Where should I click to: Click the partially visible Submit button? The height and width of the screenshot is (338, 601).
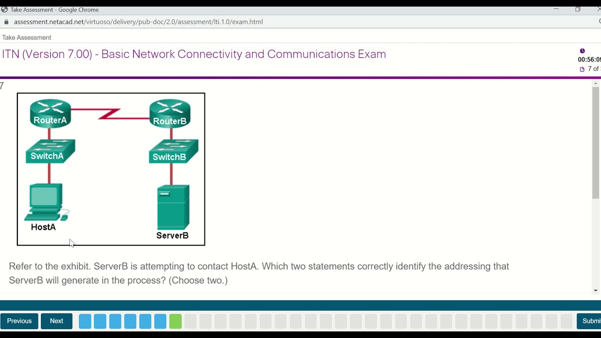coord(589,321)
